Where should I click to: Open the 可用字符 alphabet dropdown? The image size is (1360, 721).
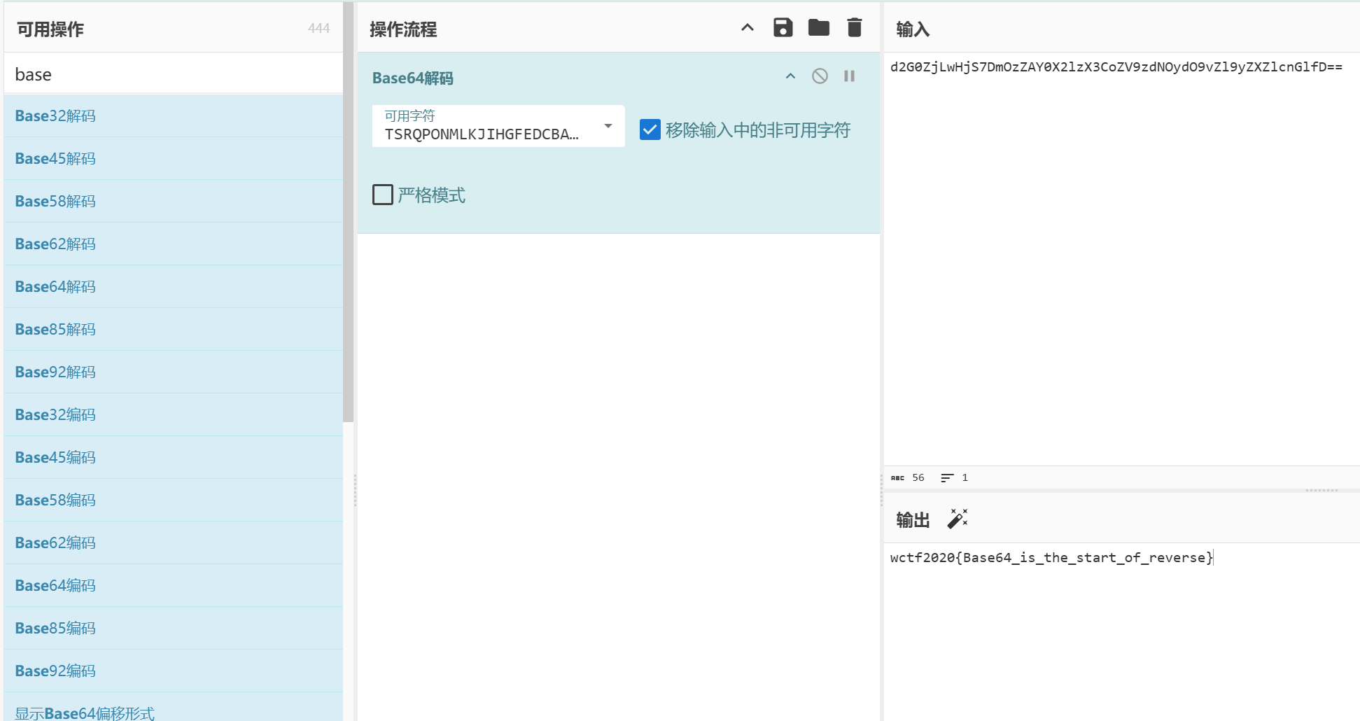point(608,126)
